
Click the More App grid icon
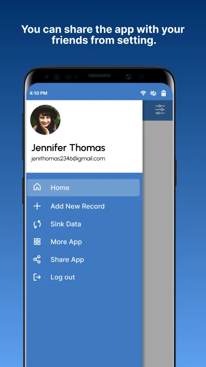37,242
